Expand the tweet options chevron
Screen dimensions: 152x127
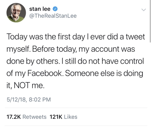(x=144, y=10)
